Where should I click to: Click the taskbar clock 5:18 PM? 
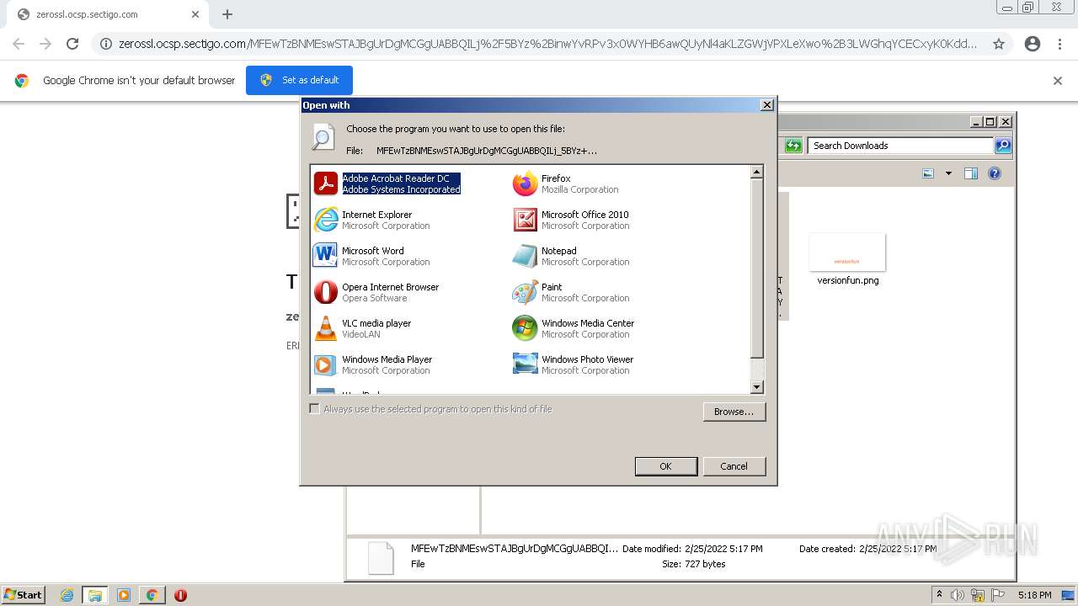[x=1034, y=595]
